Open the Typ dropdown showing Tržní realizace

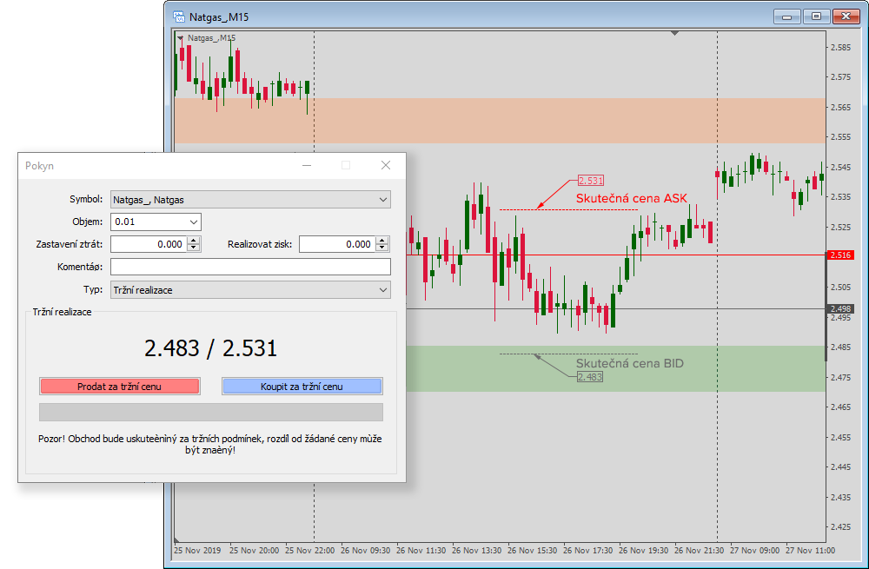[x=250, y=290]
